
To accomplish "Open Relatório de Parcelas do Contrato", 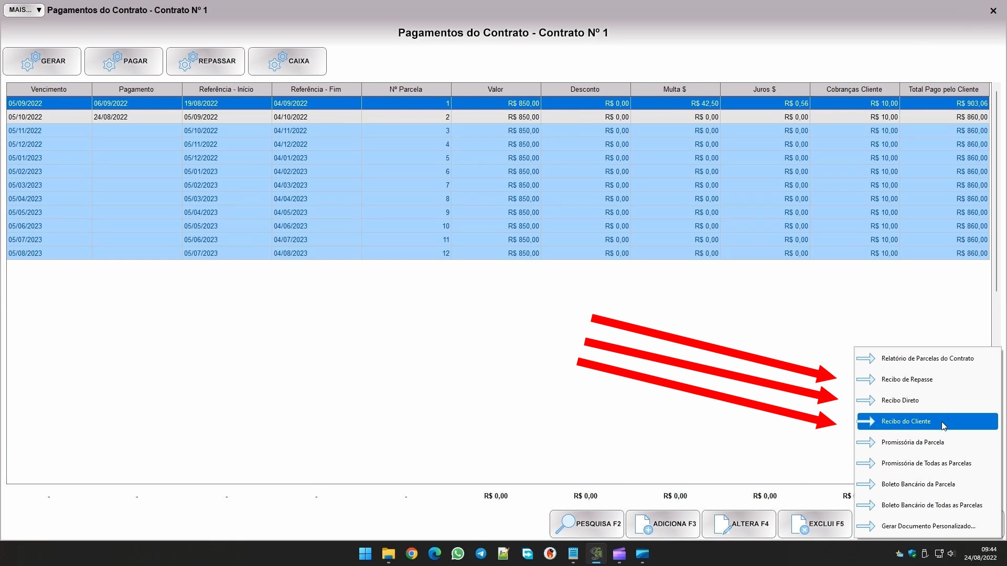I will click(927, 358).
